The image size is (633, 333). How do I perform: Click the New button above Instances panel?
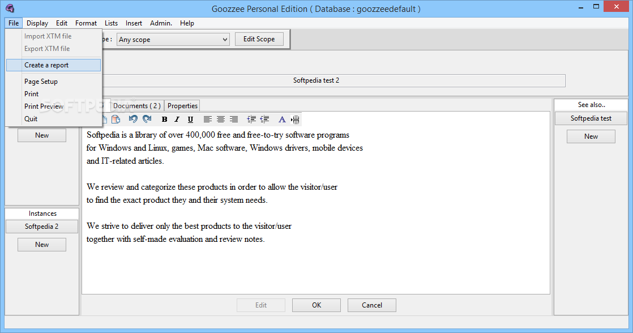point(41,135)
